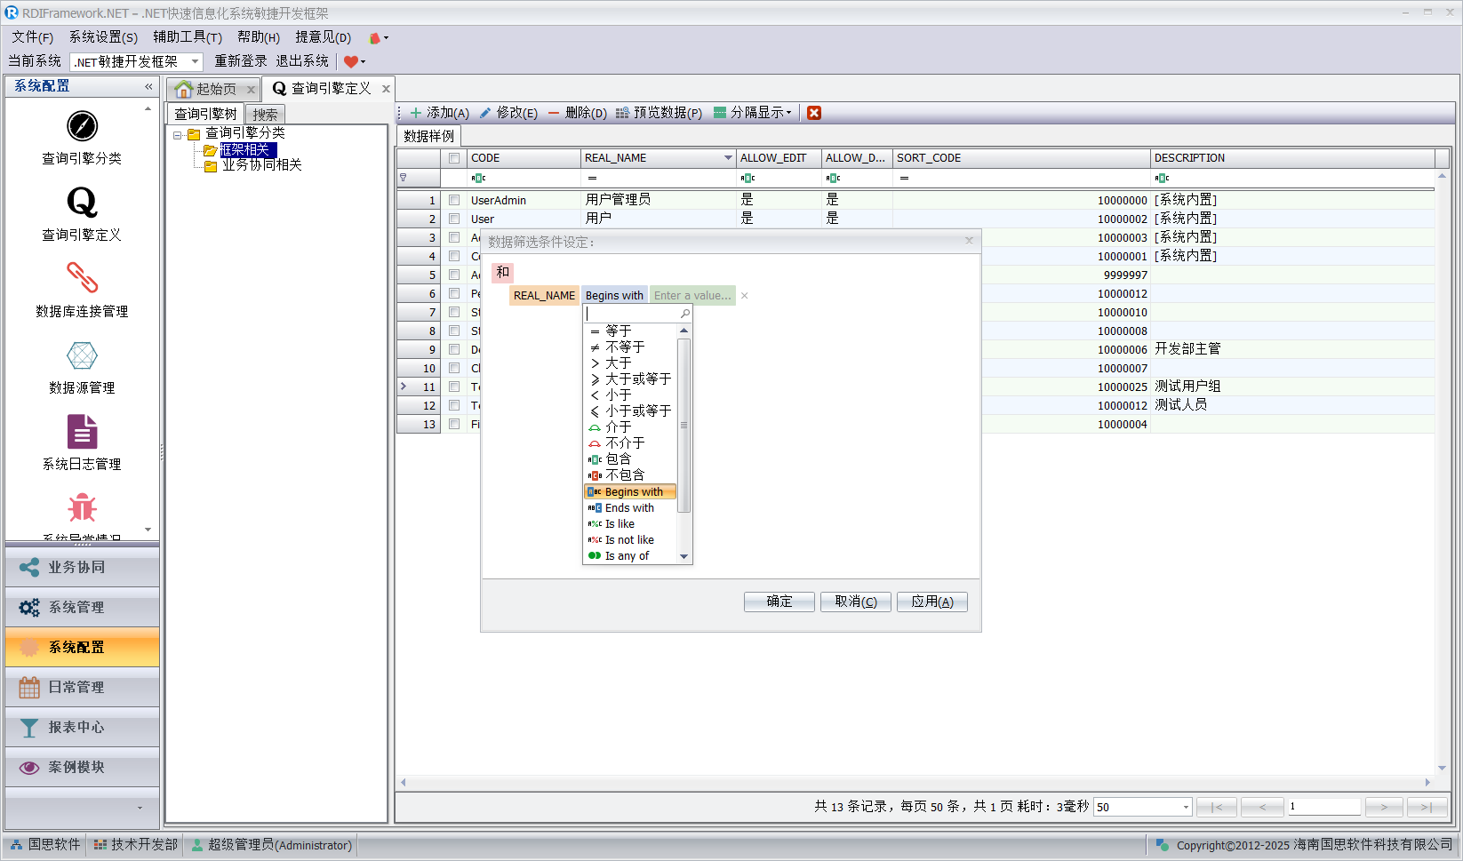Collapse the 查询引擎分类 tree node

pos(178,135)
